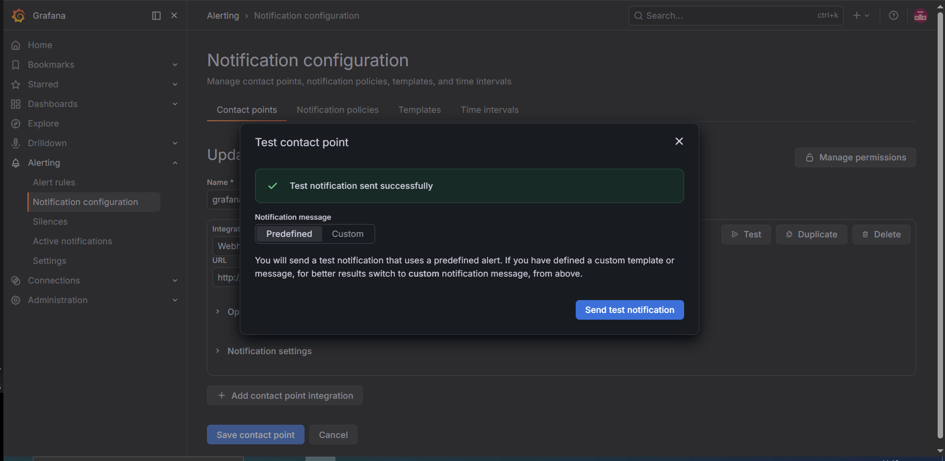Image resolution: width=945 pixels, height=461 pixels.
Task: Toggle the dock menu sidebar icon
Action: (156, 16)
